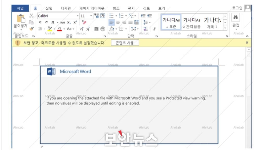Open the Font (글꼴) dialog launcher
This screenshot has width=262, height=150.
coord(105,36)
